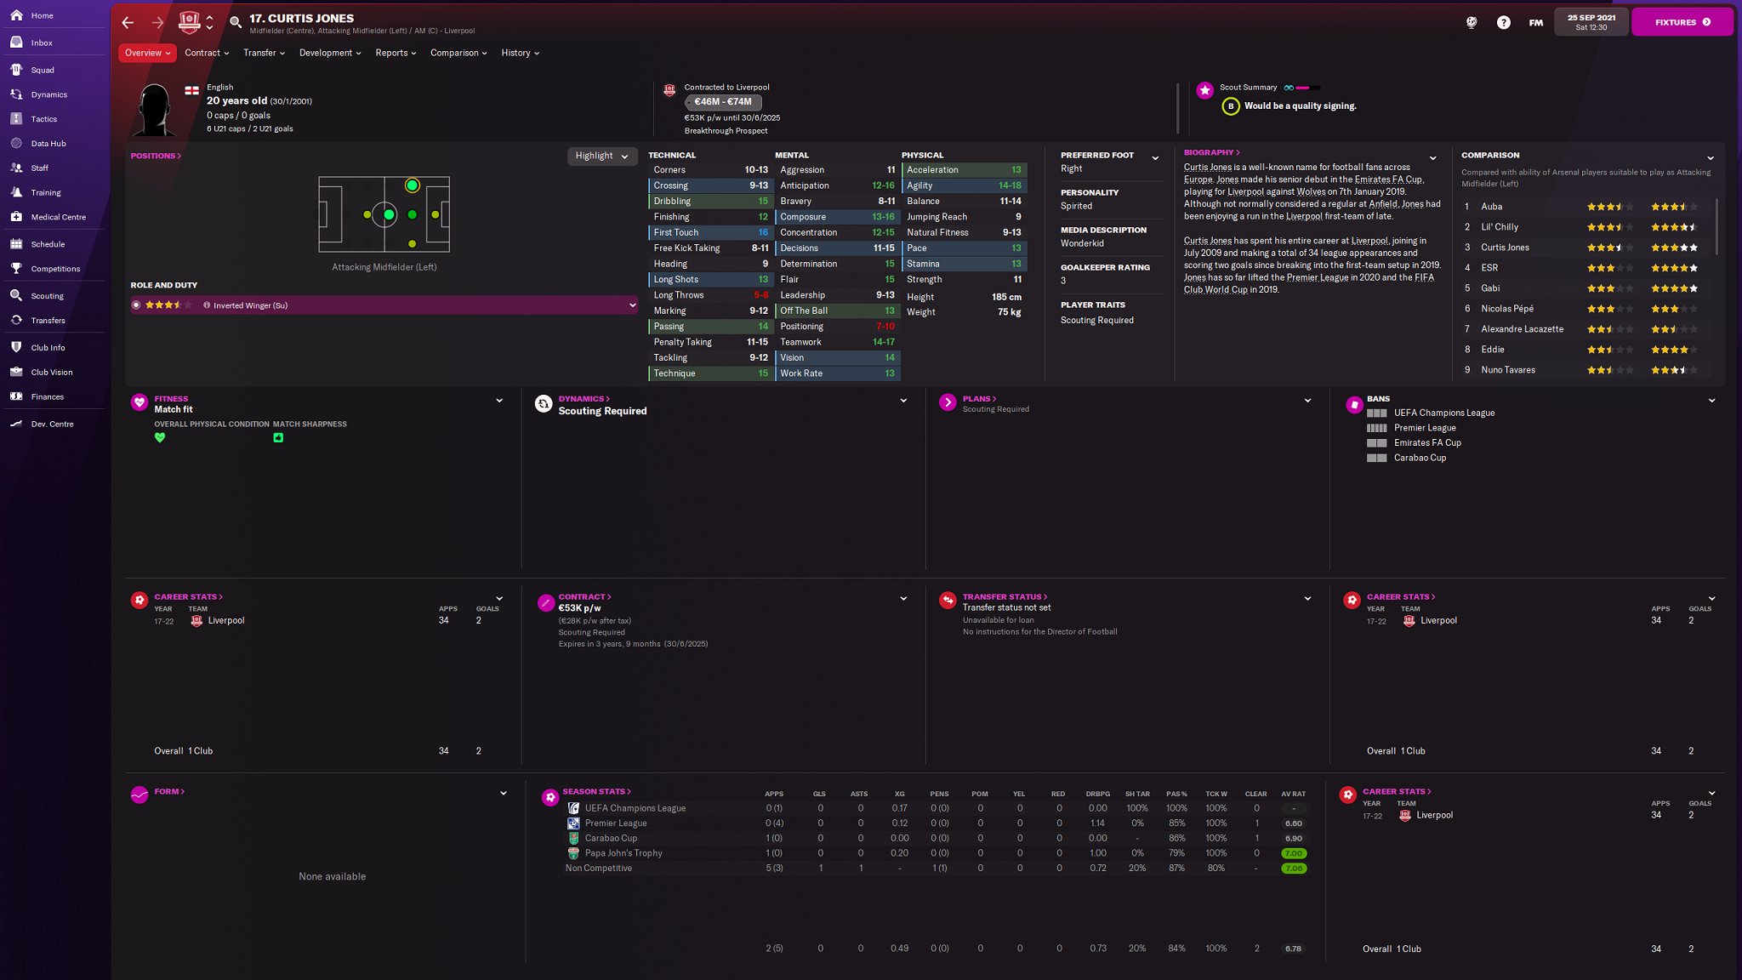This screenshot has width=1742, height=980.
Task: Click the Scouting sidebar icon
Action: 16,296
